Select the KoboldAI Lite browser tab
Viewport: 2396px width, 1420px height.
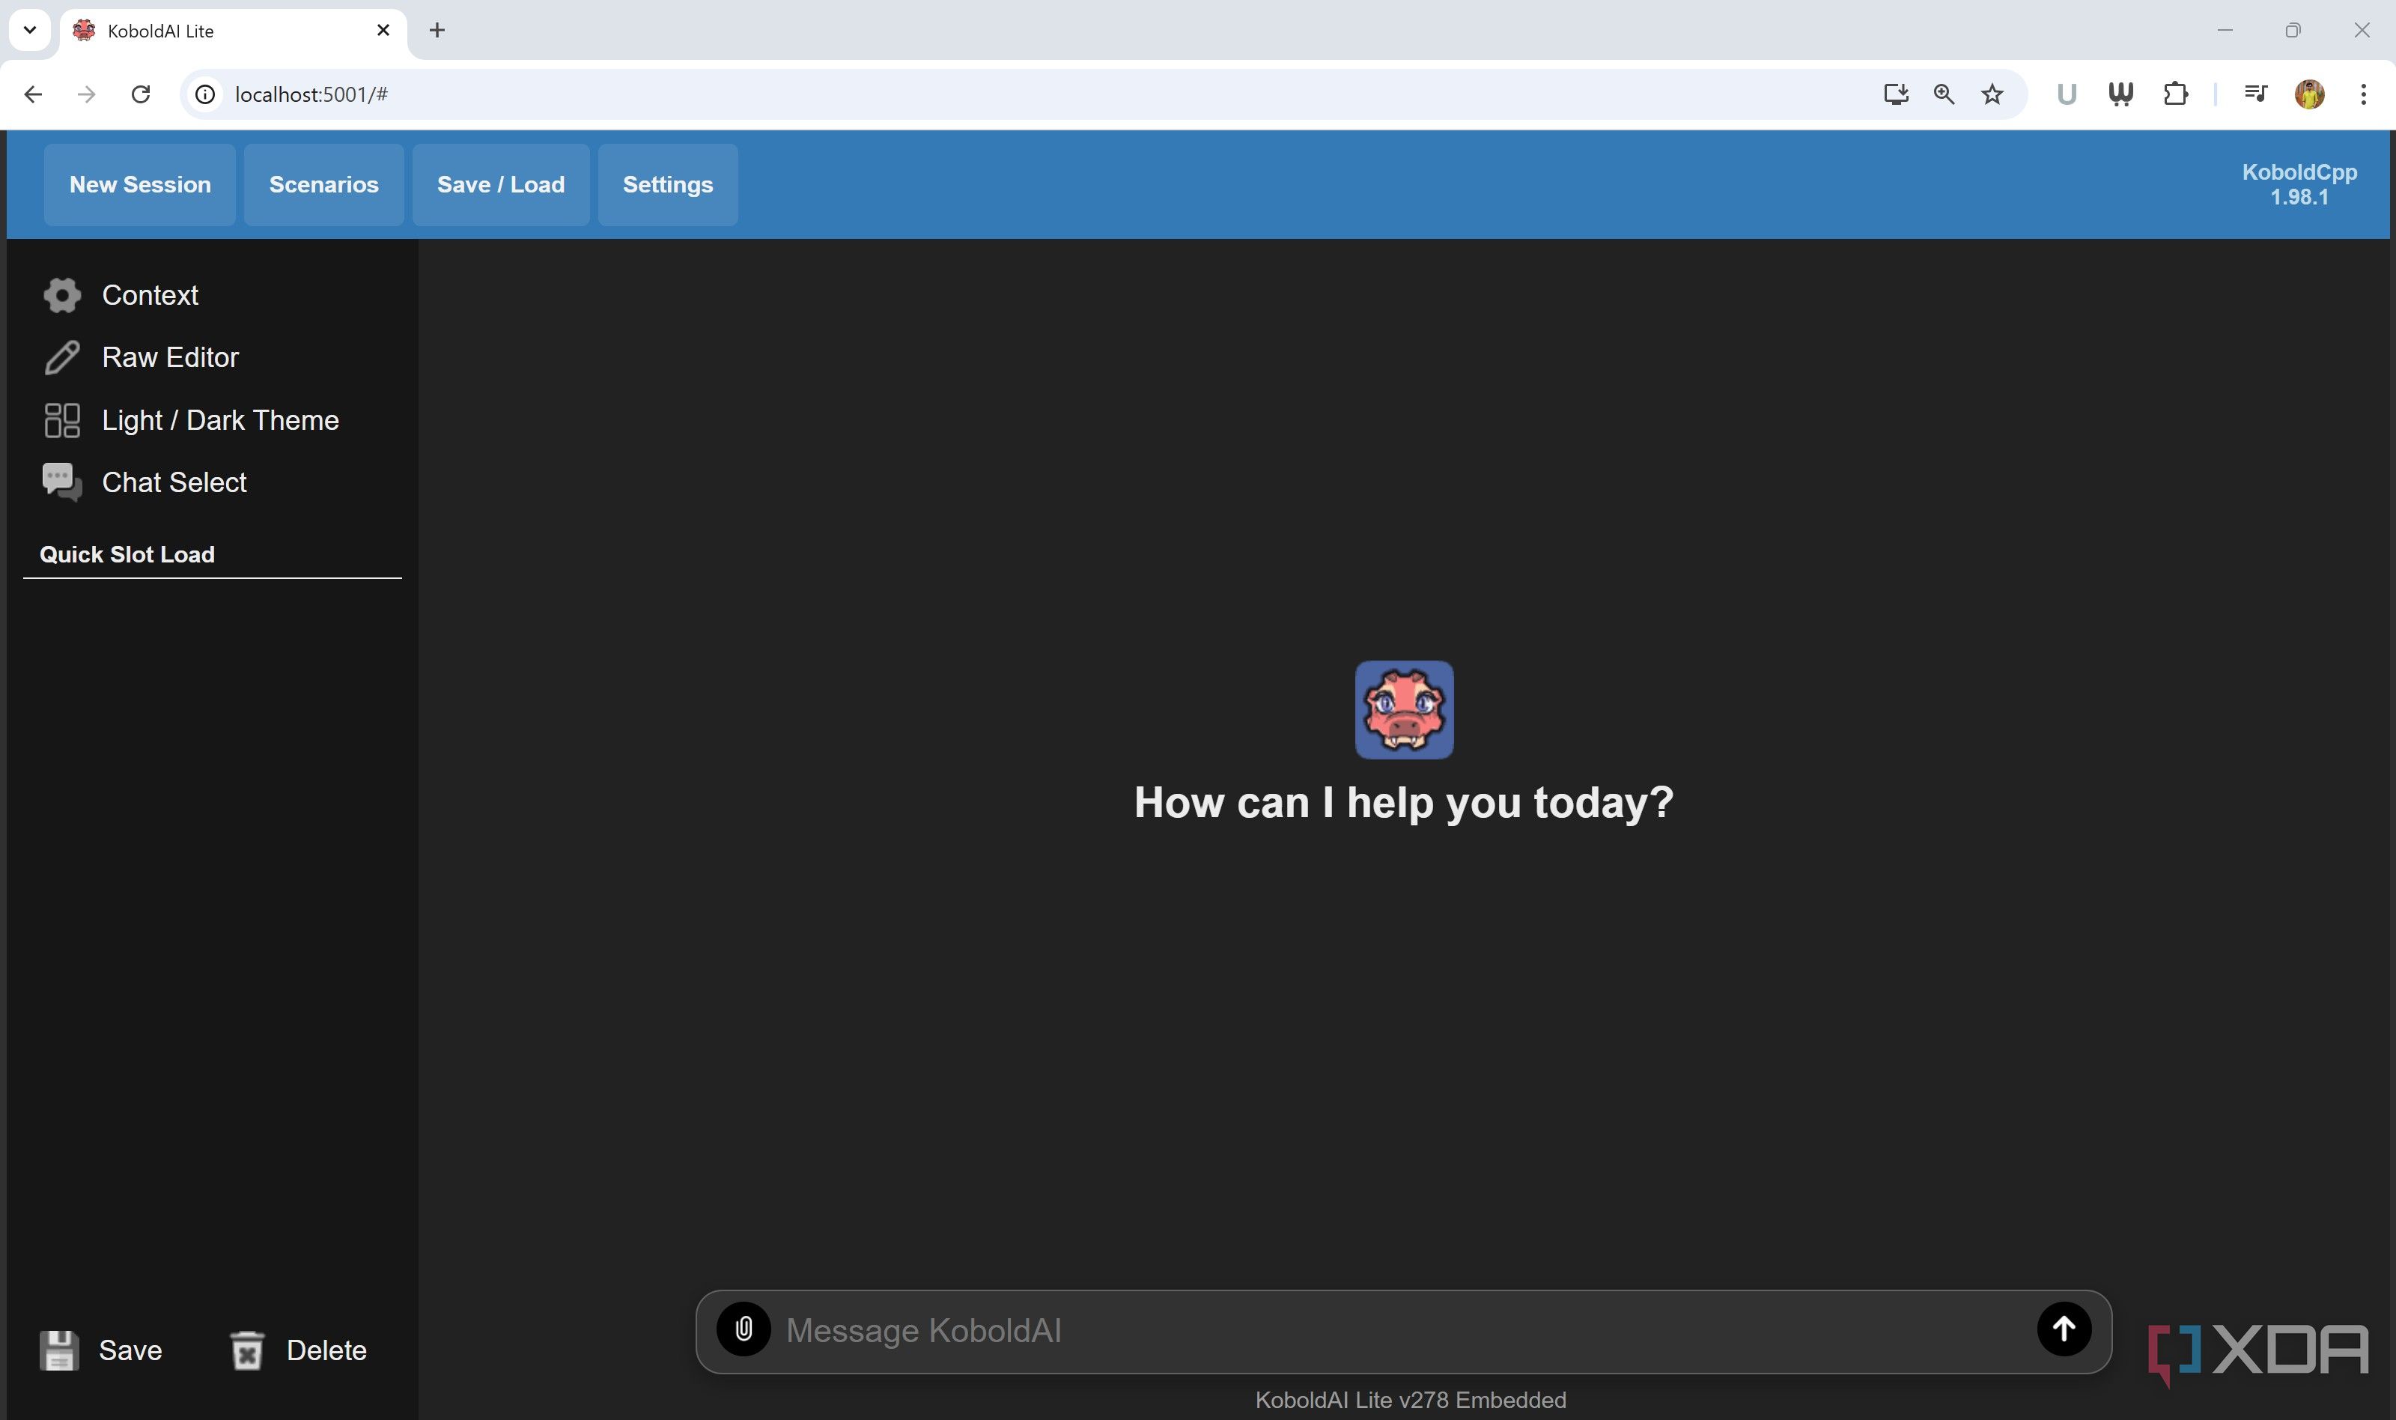click(234, 31)
